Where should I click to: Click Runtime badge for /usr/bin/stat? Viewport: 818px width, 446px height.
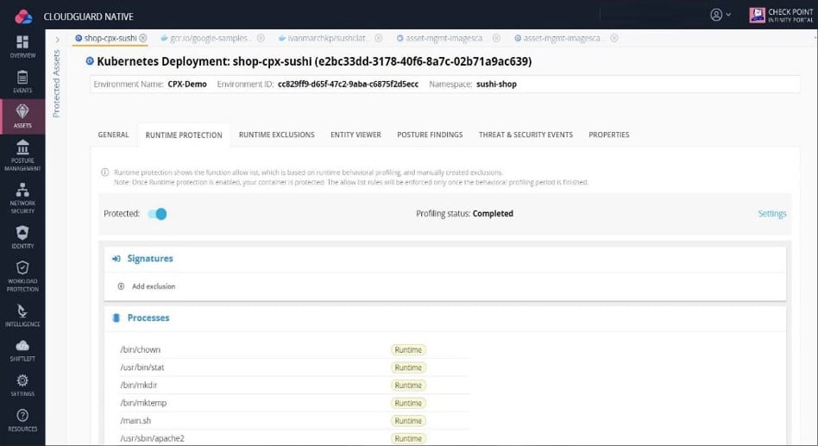(408, 367)
